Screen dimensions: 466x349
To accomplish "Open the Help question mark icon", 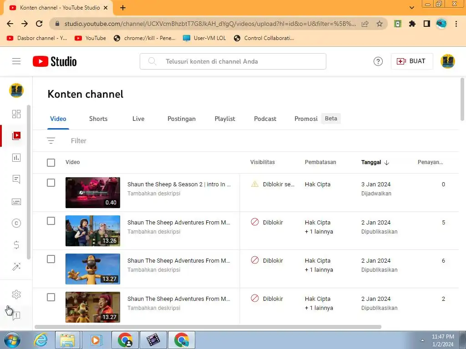I will coord(378,61).
